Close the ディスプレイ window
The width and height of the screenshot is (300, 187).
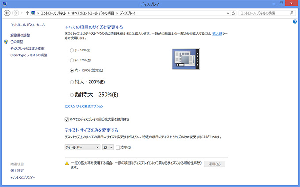(x=292, y=3)
